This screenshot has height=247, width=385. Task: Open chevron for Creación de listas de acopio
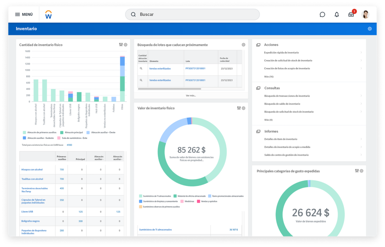pos(361,68)
